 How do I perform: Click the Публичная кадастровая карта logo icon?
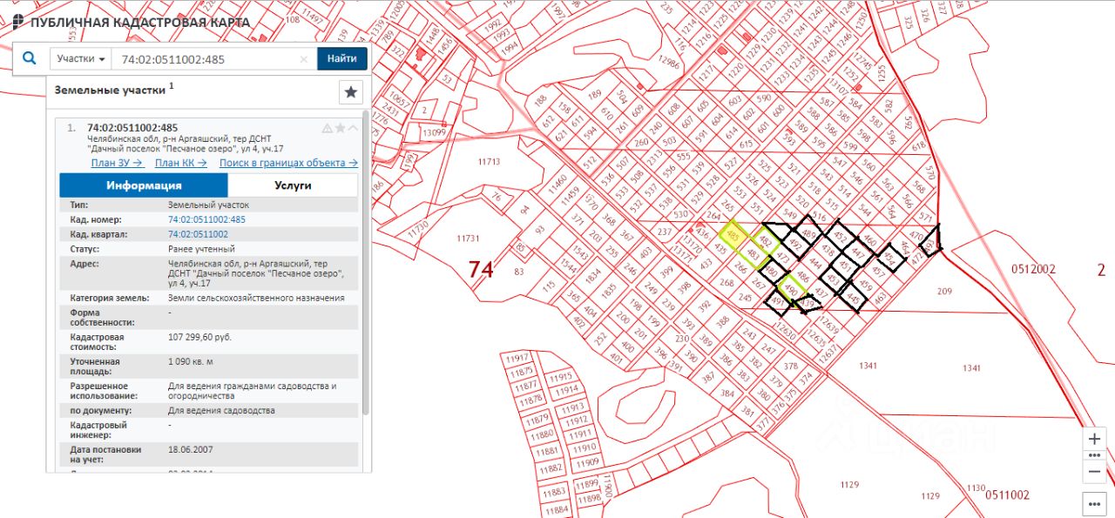pyautogui.click(x=18, y=22)
